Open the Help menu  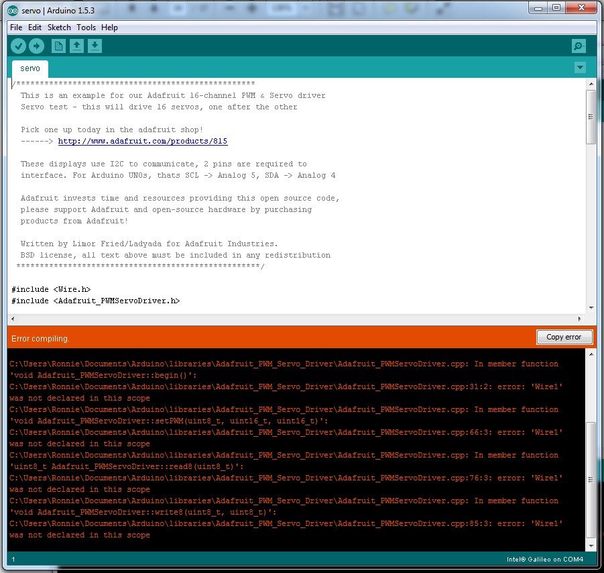point(109,28)
